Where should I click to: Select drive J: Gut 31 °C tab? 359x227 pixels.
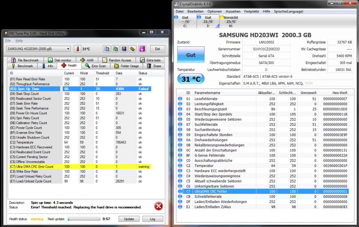point(208,21)
